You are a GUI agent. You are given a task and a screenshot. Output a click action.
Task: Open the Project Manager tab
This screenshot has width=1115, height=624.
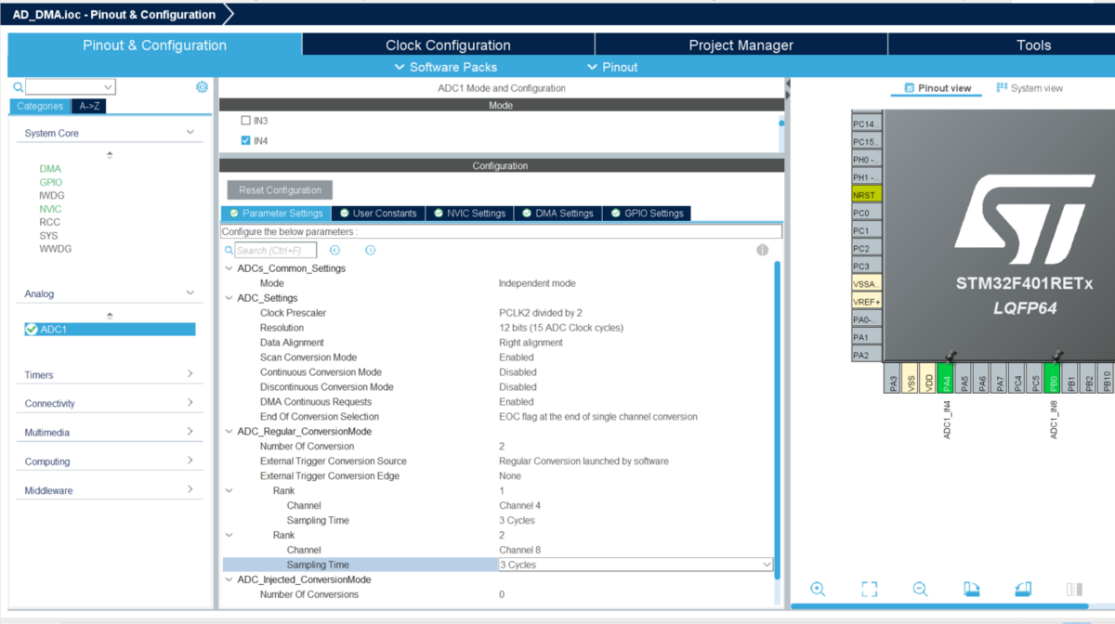pyautogui.click(x=741, y=45)
